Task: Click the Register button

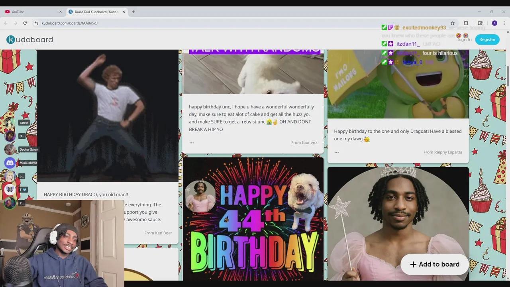Action: pos(487,39)
